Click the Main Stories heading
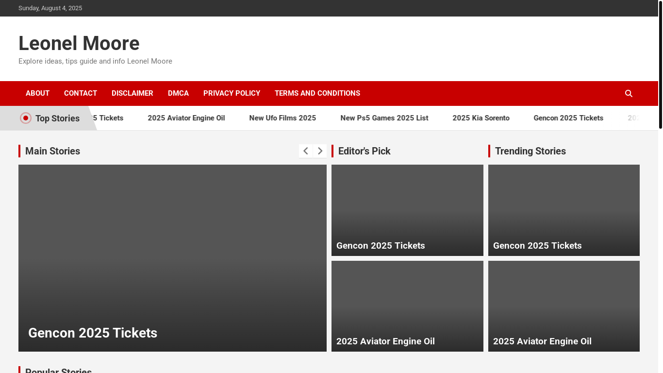This screenshot has width=663, height=373. tap(52, 151)
